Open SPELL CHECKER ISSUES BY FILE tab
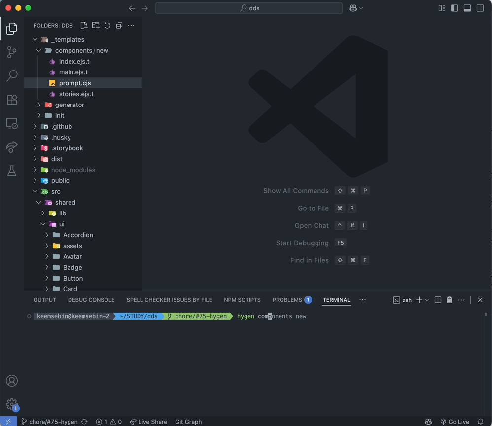 tap(169, 300)
